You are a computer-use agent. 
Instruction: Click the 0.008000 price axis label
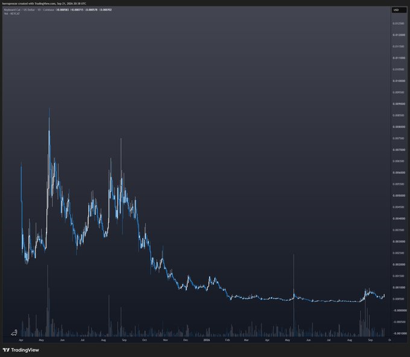[x=398, y=127]
